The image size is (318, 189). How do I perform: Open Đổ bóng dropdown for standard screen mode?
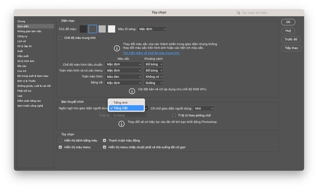(154, 64)
